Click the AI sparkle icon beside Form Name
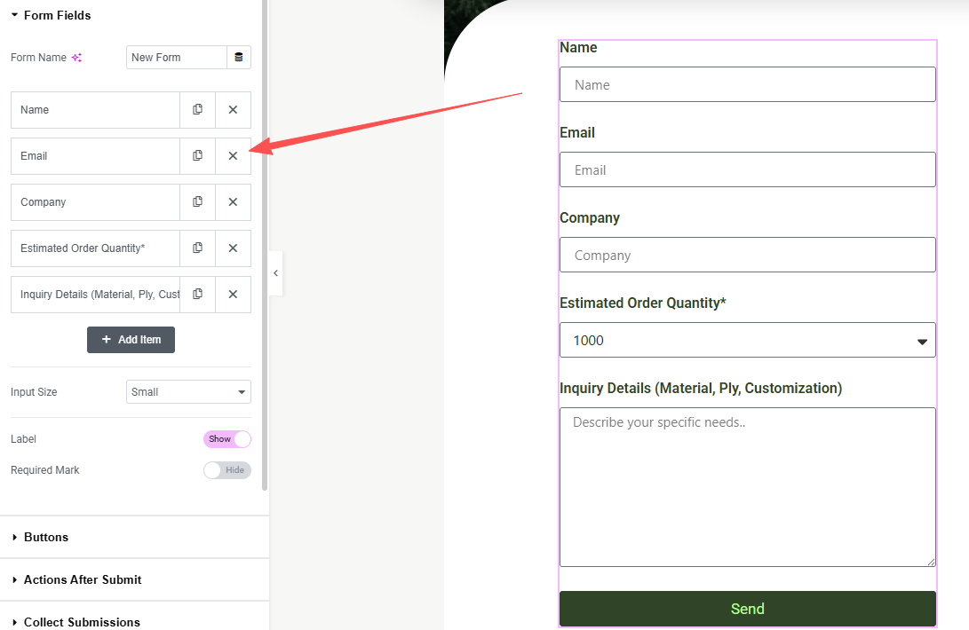The width and height of the screenshot is (969, 630). click(76, 58)
